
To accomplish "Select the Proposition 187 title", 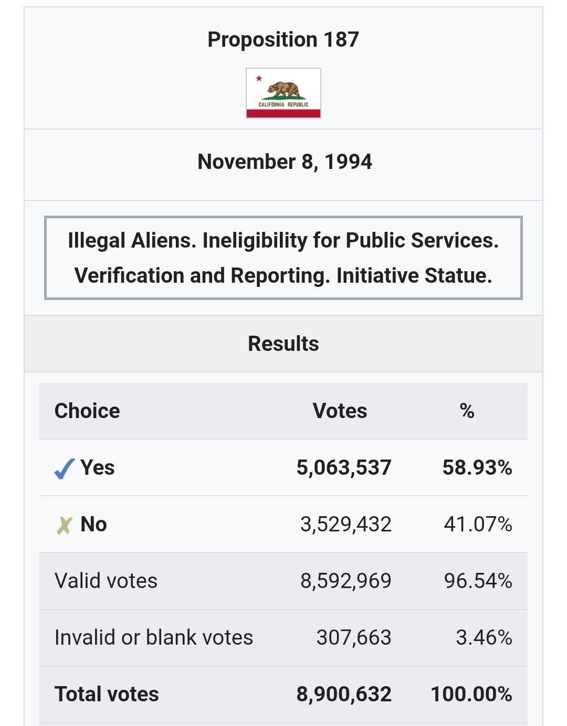I will point(283,39).
